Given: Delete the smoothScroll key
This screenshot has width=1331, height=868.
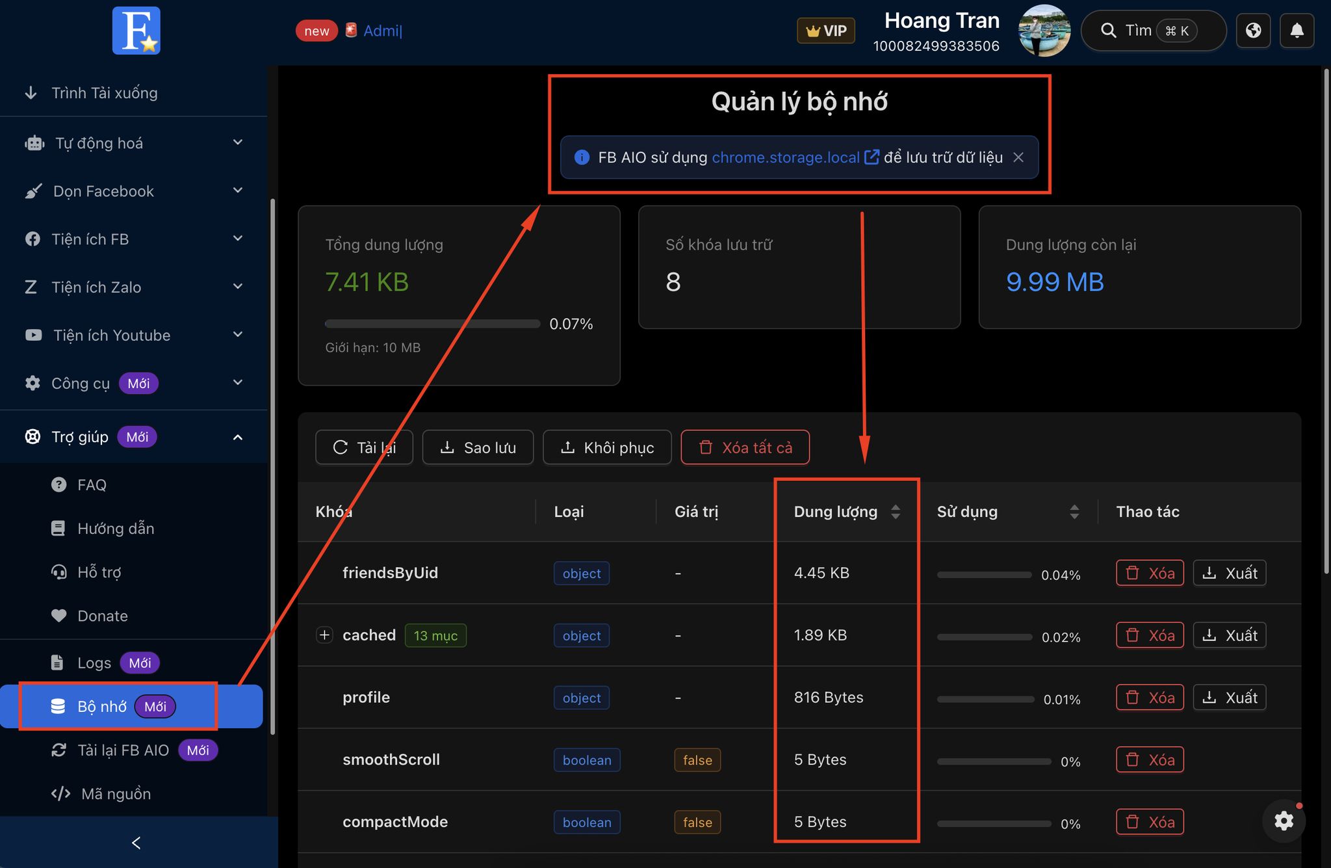Looking at the screenshot, I should pos(1150,759).
